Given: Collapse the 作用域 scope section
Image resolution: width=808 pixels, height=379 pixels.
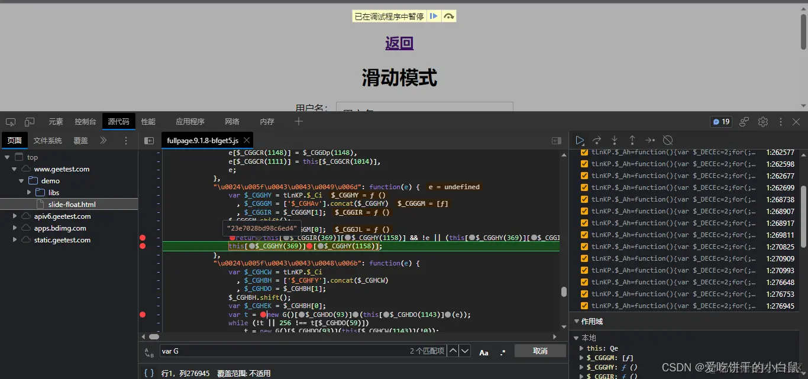Looking at the screenshot, I should coord(577,321).
